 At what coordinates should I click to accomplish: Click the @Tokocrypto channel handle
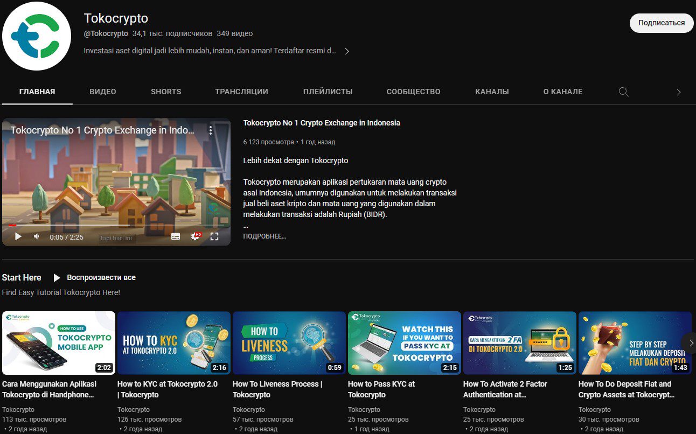106,33
